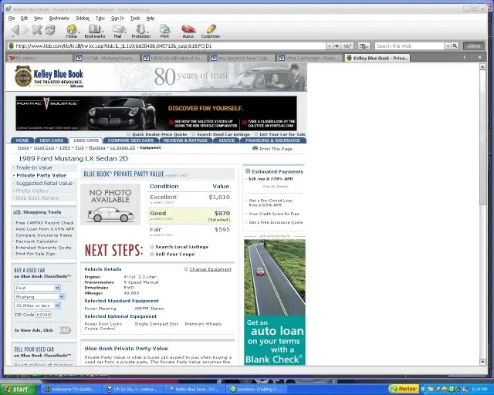The height and width of the screenshot is (395, 494).
Task: Open the search engine dropdown arrow
Action: 448,46
